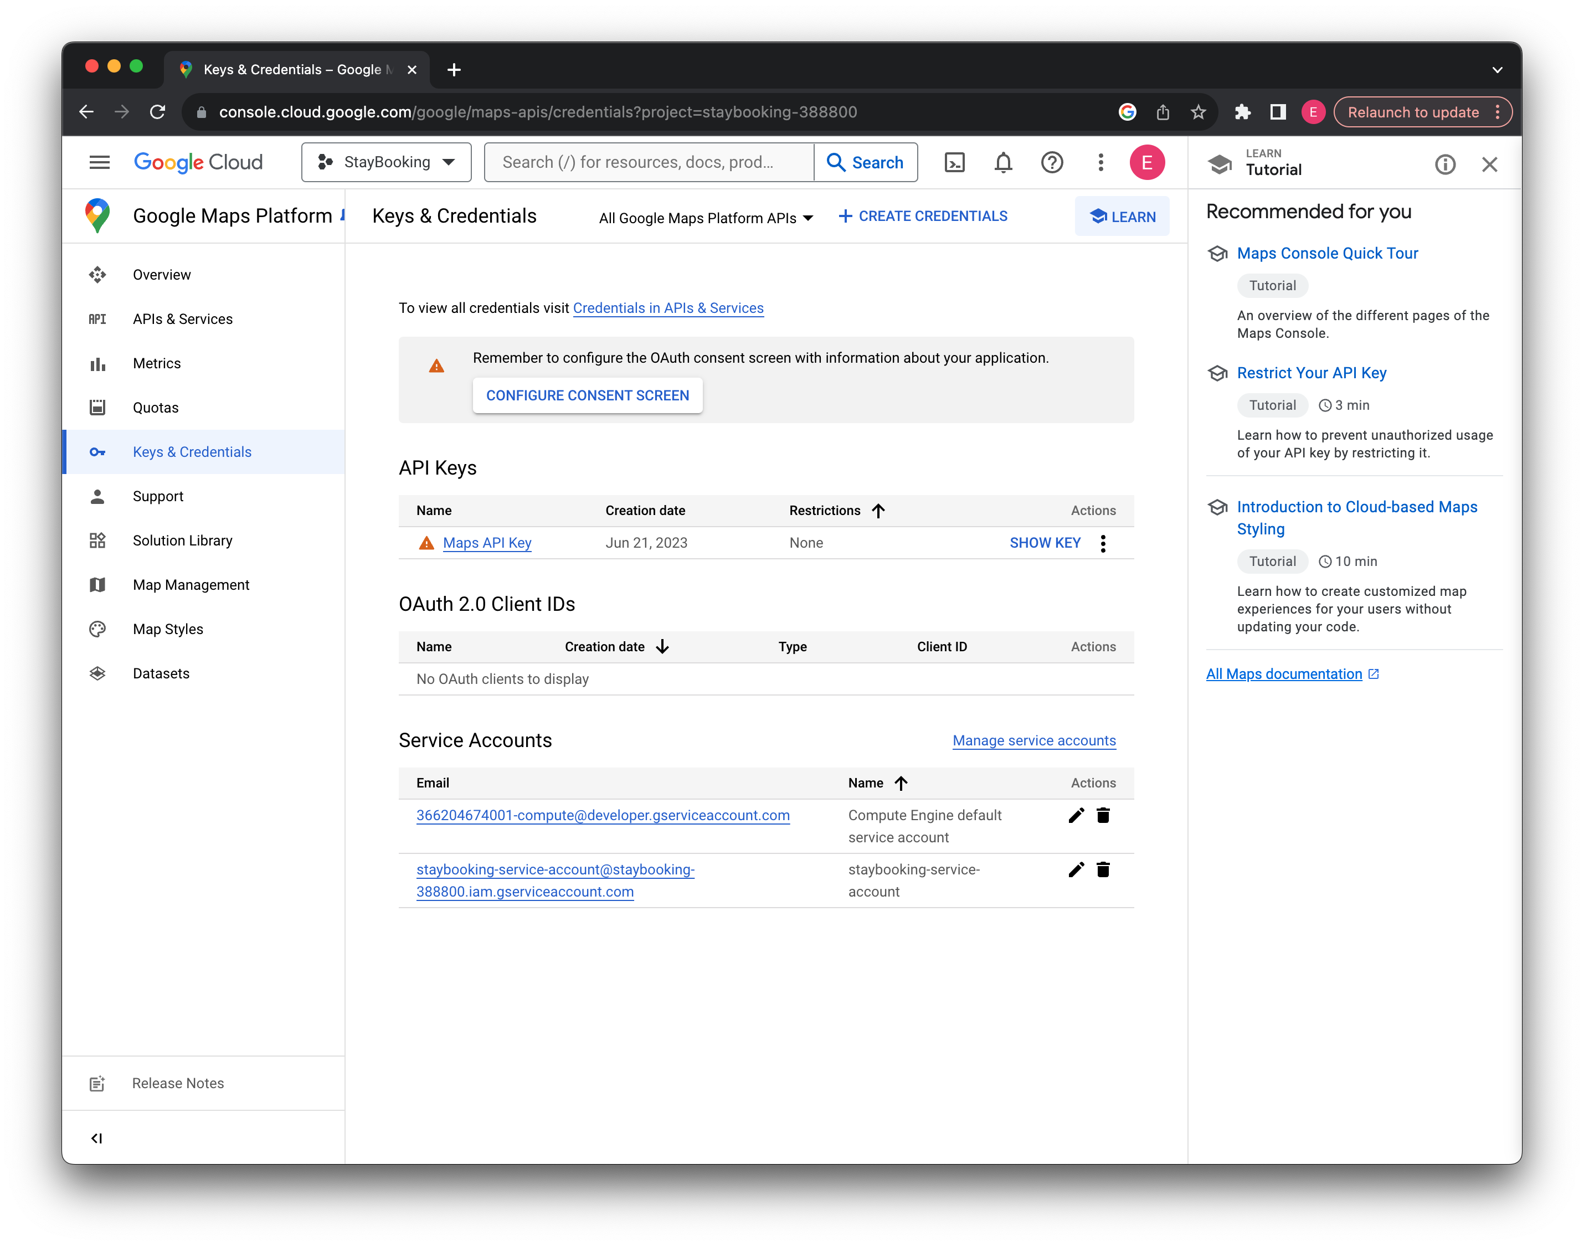Open Cloud Shell terminal icon
Viewport: 1584px width, 1246px height.
[x=954, y=162]
